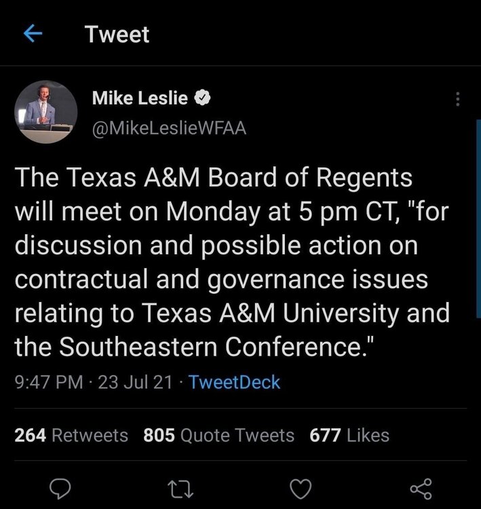The image size is (481, 509).
Task: Open the share icon below the tweet
Action: (421, 487)
